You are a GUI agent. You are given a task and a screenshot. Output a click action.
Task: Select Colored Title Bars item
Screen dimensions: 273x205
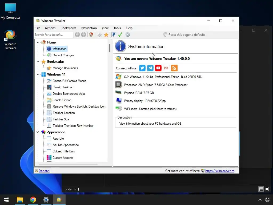tap(64, 151)
